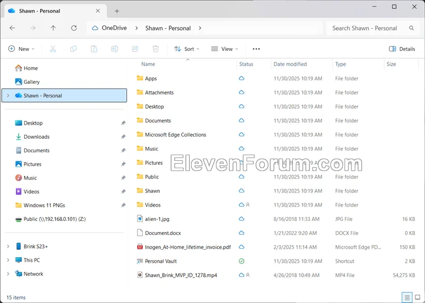The image size is (425, 303).
Task: Select the Apps folder icon
Action: (x=140, y=78)
